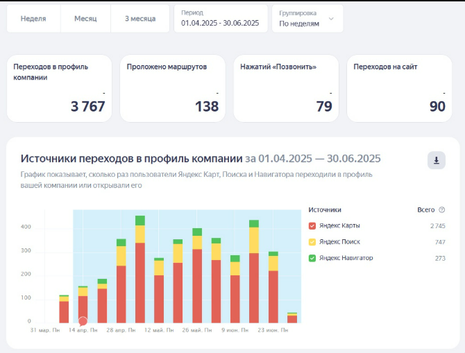
Task: Open the Проложено маршрутов card
Action: 173,88
